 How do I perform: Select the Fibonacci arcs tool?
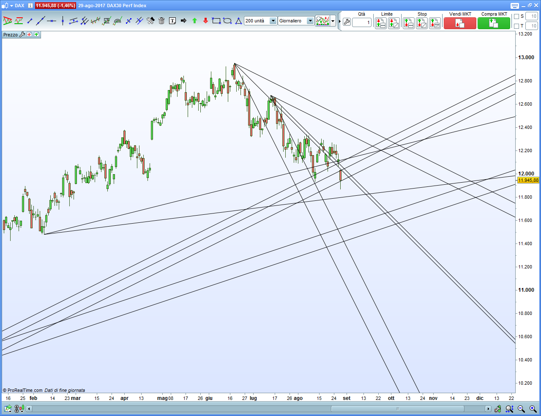117,21
